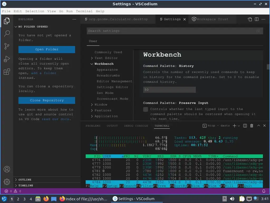Viewport: 270px width, 203px height.
Task: Close the bottom panel
Action: tap(264, 126)
